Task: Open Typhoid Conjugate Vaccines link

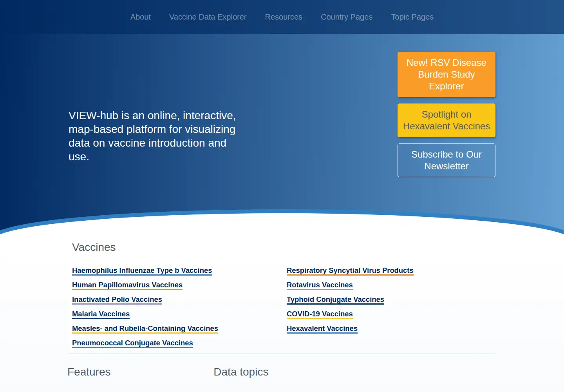Action: [335, 299]
